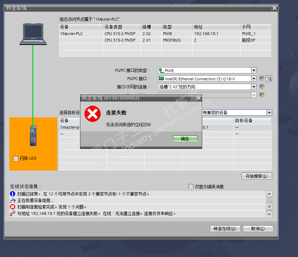Click the magnifier search icon beside PG/PC 接口

point(269,79)
